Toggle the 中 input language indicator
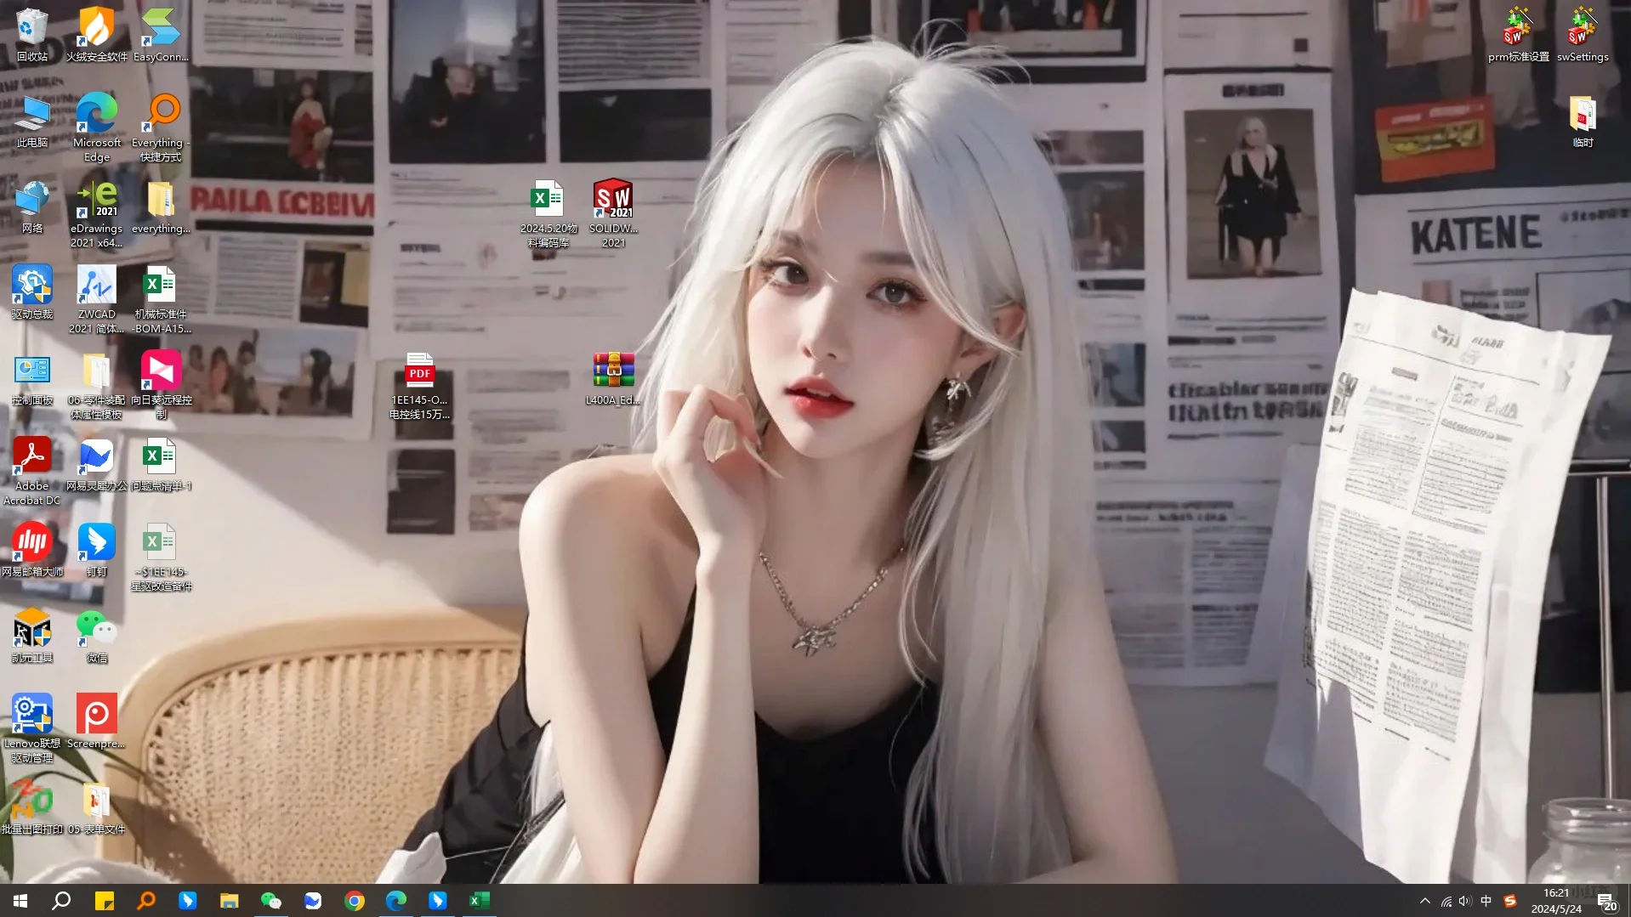The image size is (1631, 917). point(1486,901)
